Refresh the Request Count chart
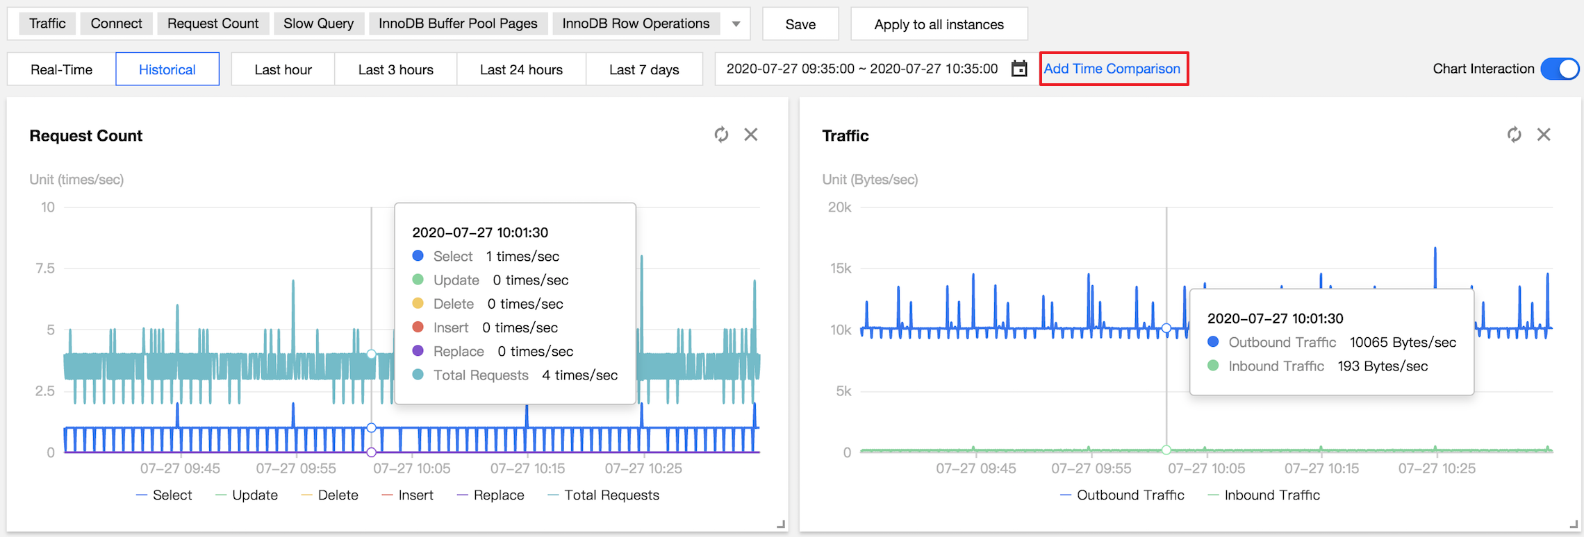This screenshot has height=537, width=1584. click(x=721, y=135)
